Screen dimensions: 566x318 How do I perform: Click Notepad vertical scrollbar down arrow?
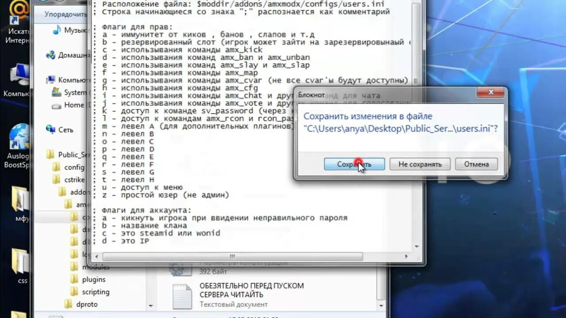(x=417, y=247)
